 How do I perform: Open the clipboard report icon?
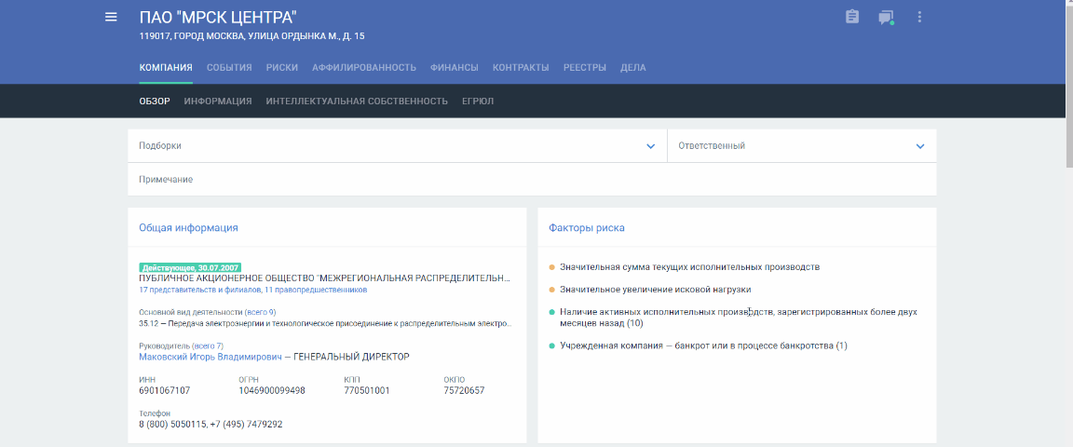(852, 17)
